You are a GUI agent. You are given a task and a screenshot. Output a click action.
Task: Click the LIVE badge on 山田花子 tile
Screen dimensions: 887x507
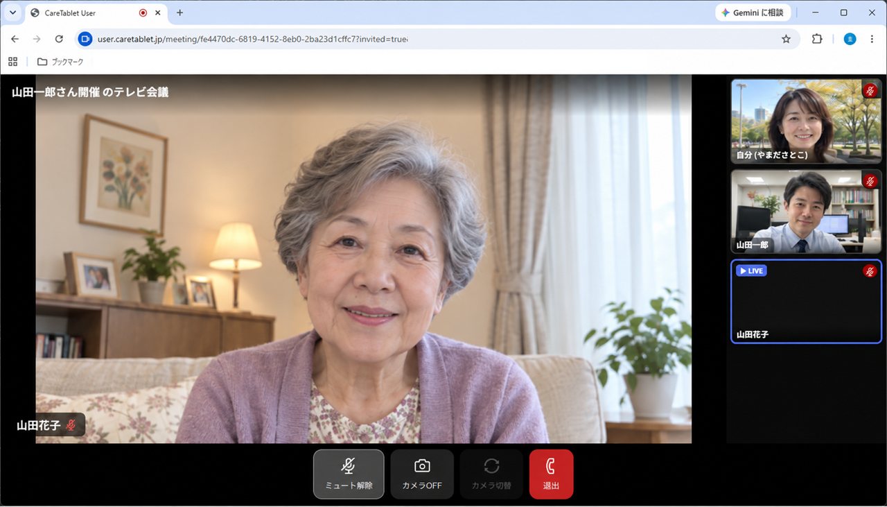pos(751,270)
